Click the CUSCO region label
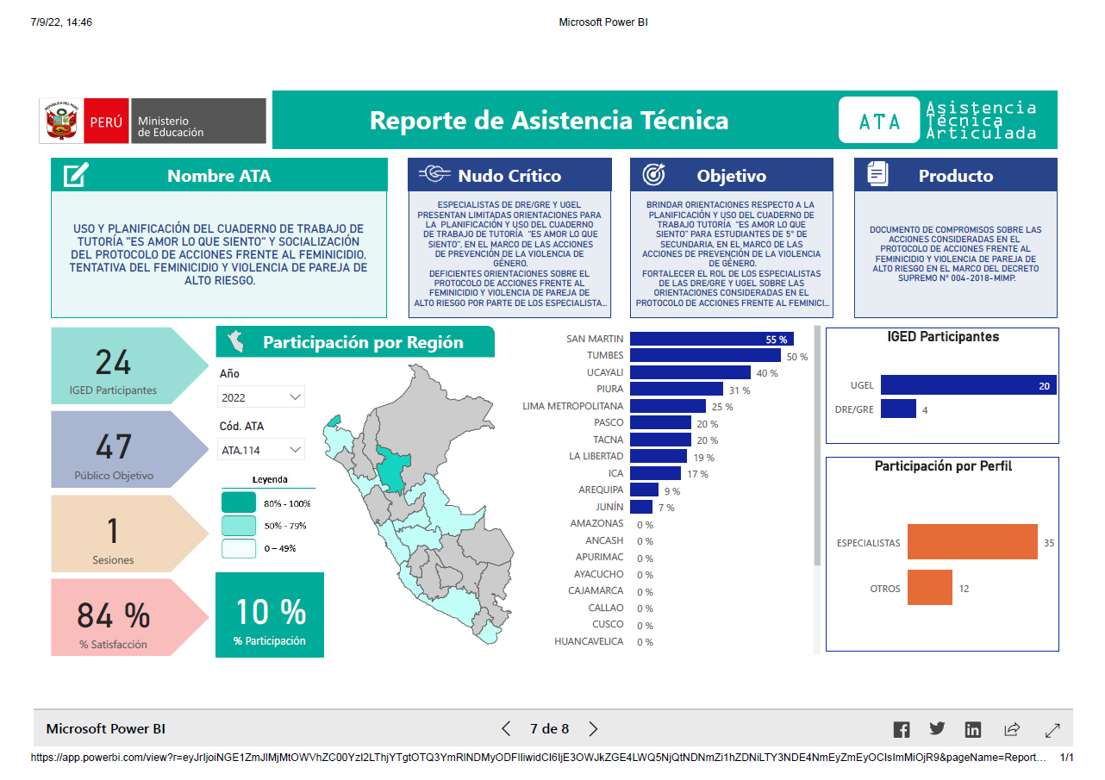Image resolution: width=1105 pixels, height=780 pixels. coord(608,625)
